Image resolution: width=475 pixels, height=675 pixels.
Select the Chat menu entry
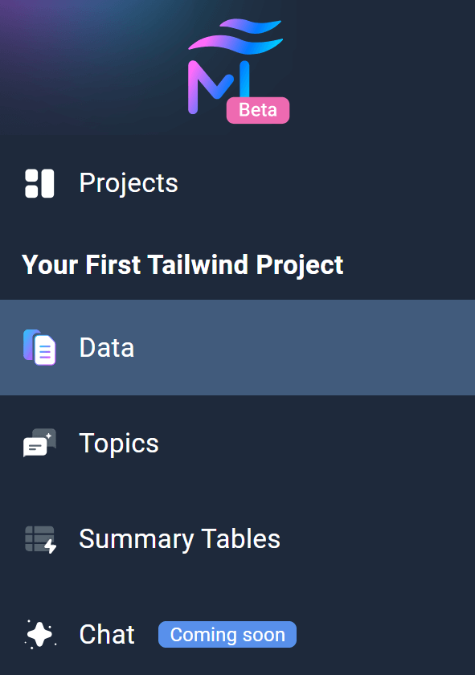tap(106, 634)
